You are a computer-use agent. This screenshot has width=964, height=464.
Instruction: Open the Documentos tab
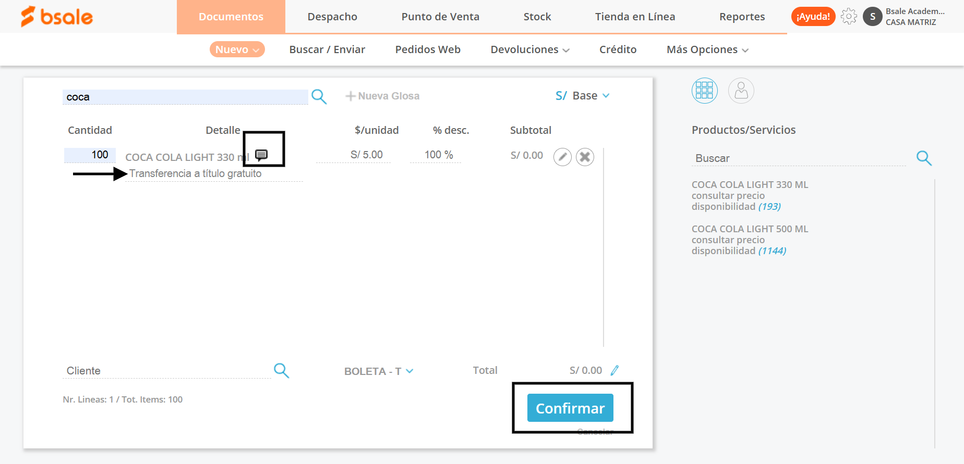[x=231, y=17]
